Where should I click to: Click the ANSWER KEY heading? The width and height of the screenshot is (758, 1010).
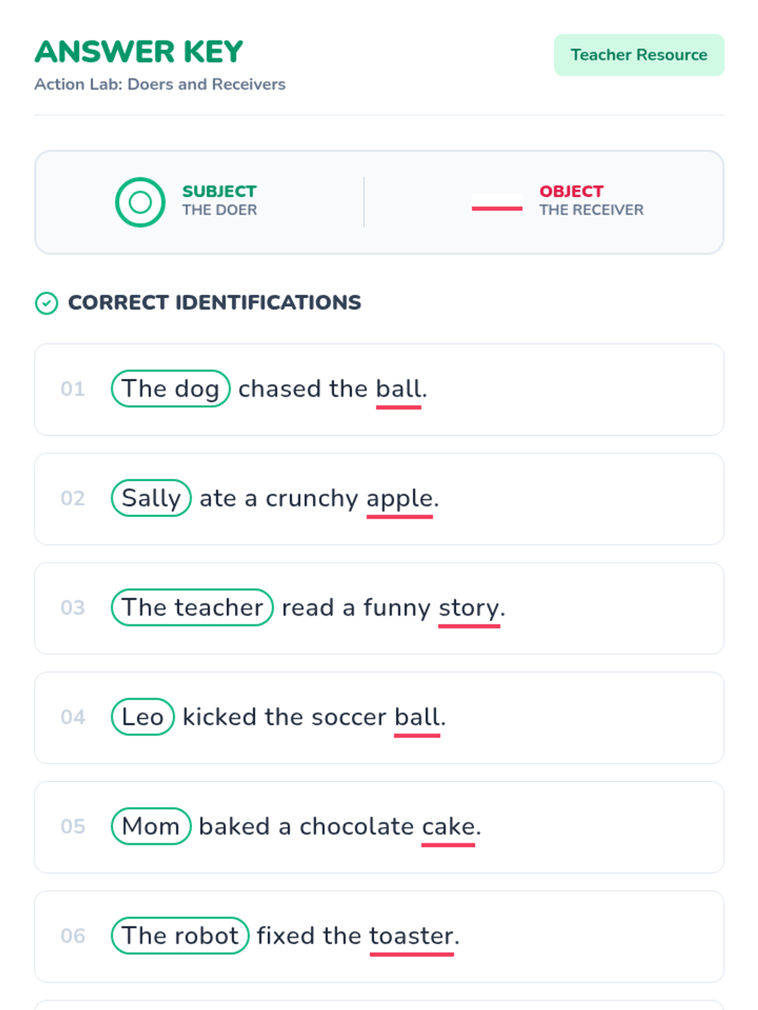click(138, 52)
